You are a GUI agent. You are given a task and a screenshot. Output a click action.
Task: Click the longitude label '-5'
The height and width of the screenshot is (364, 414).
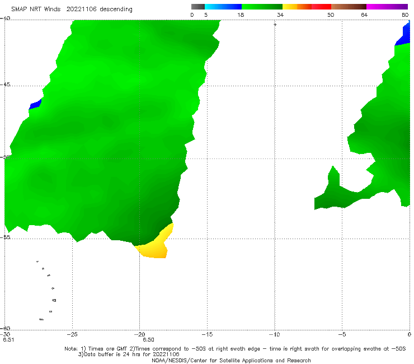click(x=342, y=334)
